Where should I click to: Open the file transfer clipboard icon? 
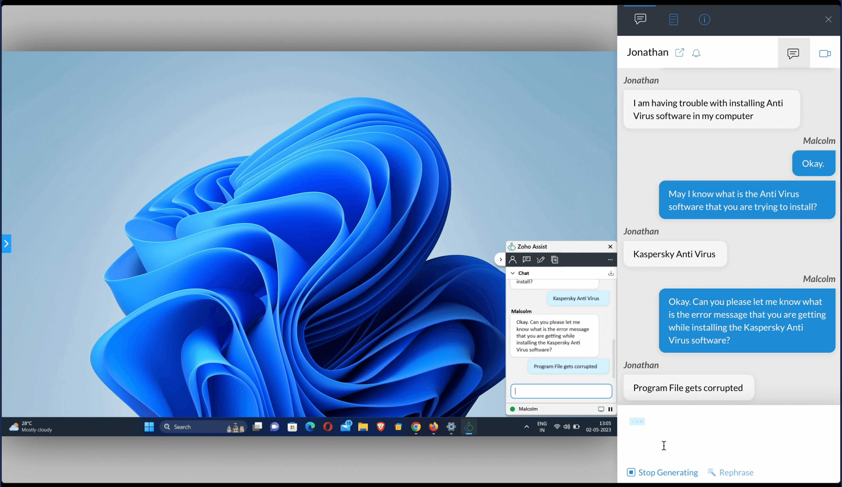[x=555, y=260]
